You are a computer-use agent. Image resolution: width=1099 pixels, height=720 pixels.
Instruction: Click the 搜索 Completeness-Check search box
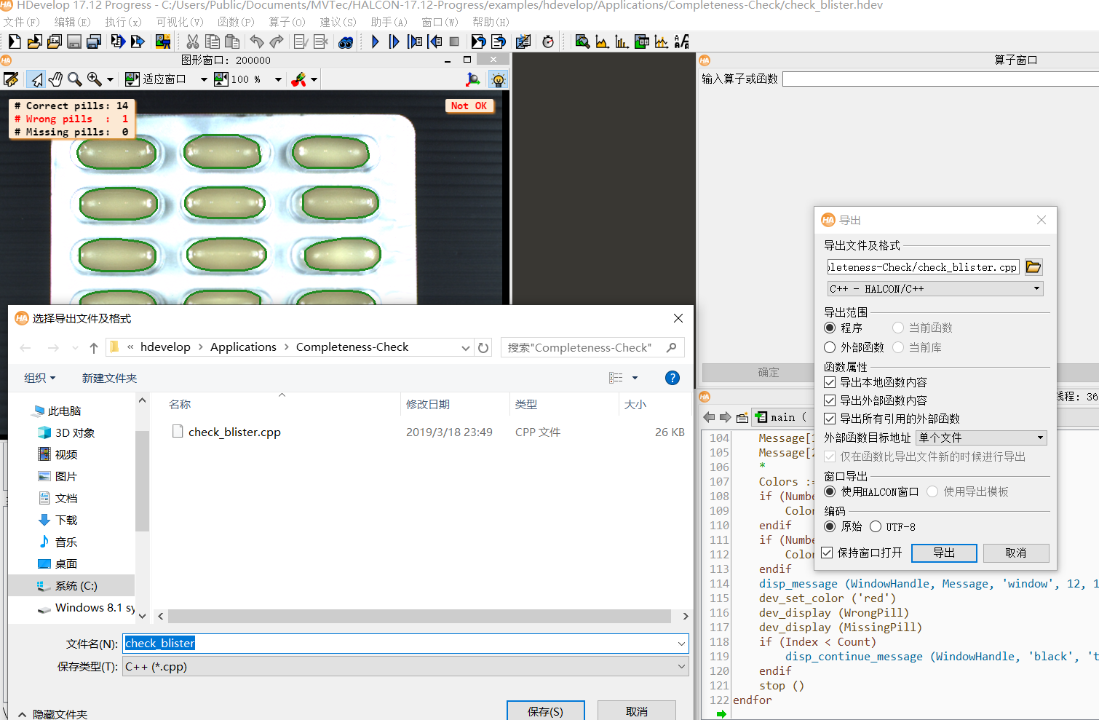(x=592, y=348)
